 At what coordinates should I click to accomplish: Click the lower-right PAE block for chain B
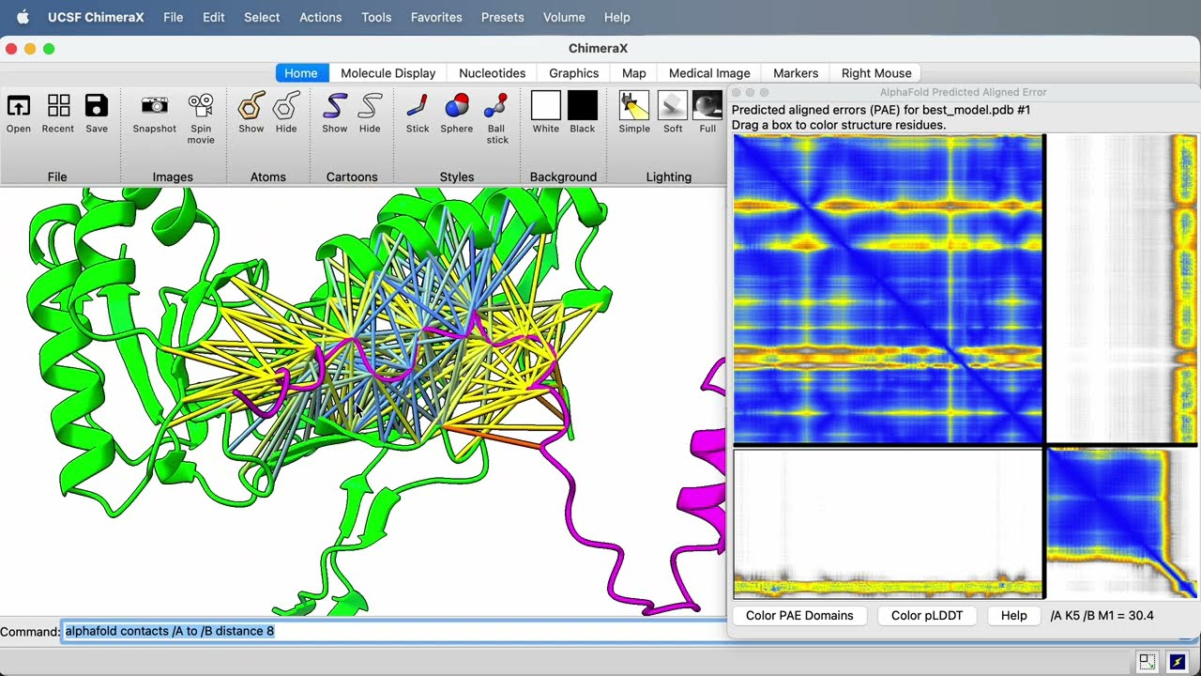coord(1122,523)
